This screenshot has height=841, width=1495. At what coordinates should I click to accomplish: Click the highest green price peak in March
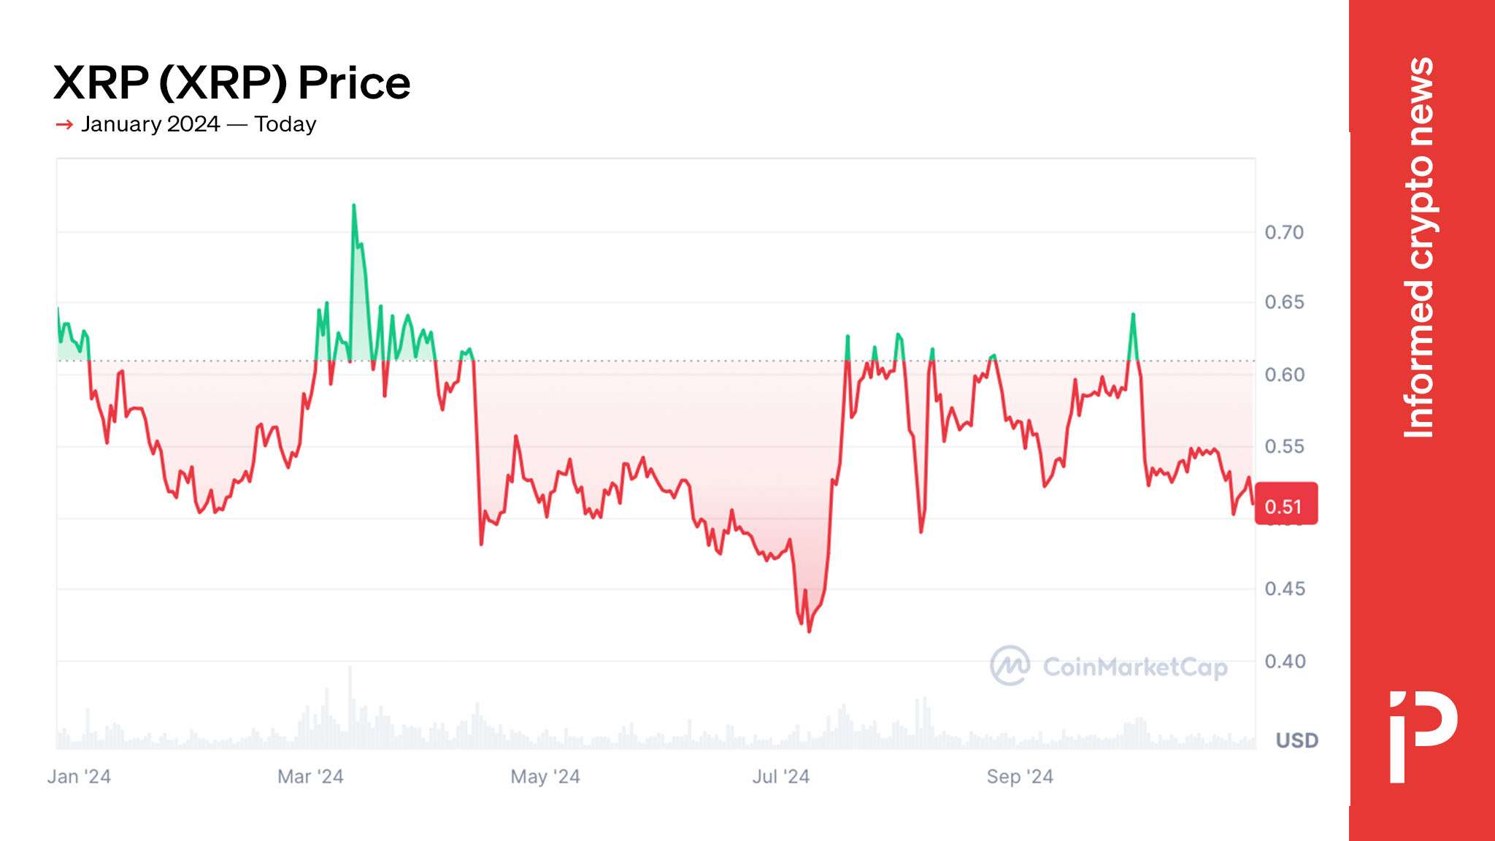point(354,207)
